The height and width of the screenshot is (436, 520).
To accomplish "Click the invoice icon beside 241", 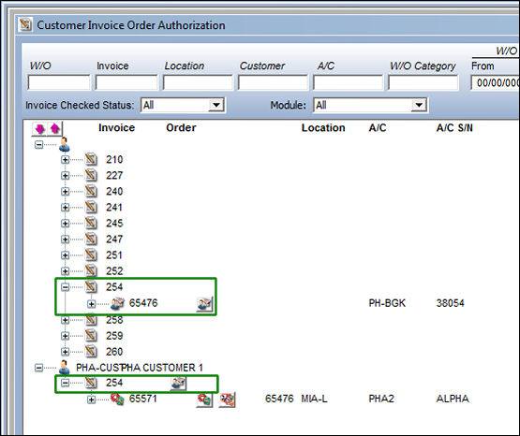I will pos(91,207).
